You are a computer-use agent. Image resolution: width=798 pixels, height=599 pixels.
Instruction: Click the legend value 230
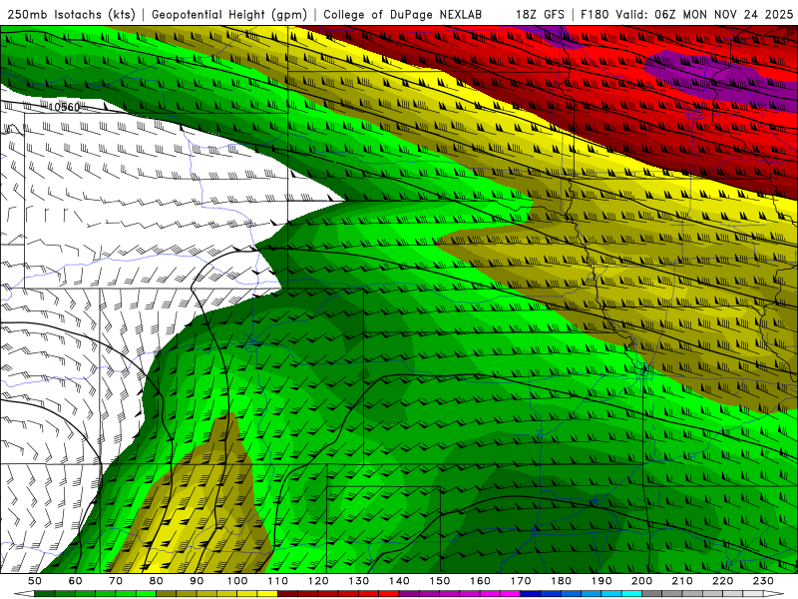point(763,581)
